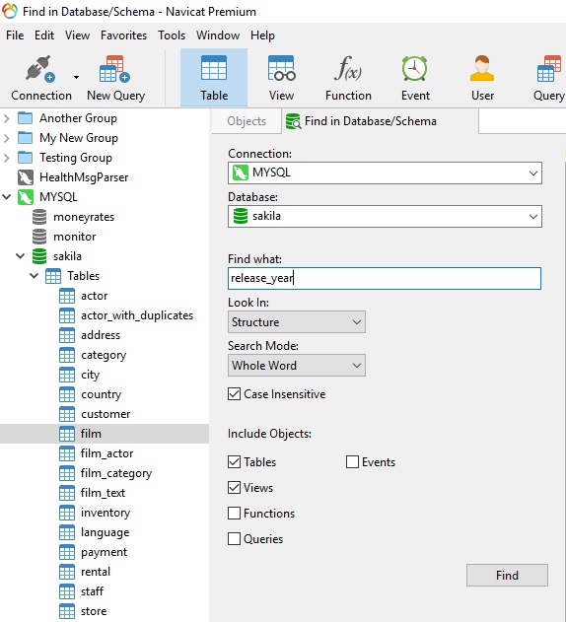
Task: Click the Find button
Action: [x=507, y=575]
